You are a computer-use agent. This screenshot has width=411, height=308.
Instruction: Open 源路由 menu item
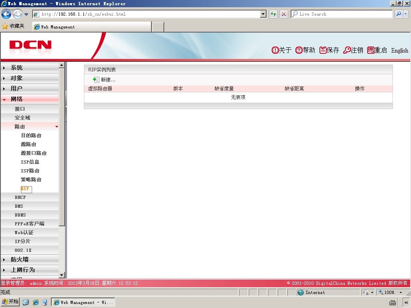(28, 144)
